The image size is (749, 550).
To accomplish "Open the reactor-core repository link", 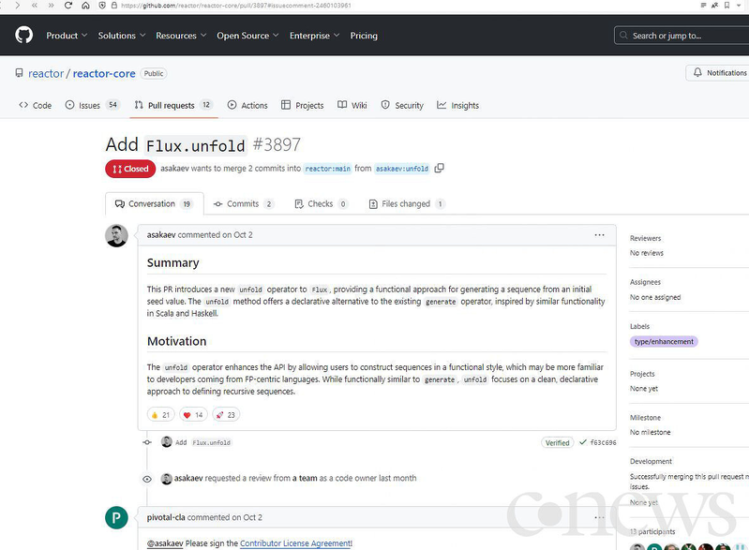I will coord(104,73).
